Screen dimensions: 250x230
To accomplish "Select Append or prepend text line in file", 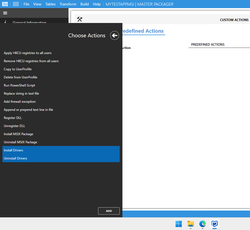I will click(61, 110).
